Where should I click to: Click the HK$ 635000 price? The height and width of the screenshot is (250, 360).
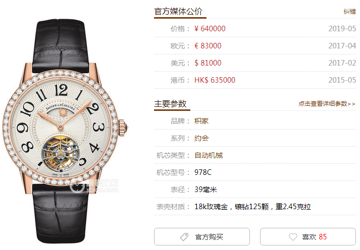[215, 80]
